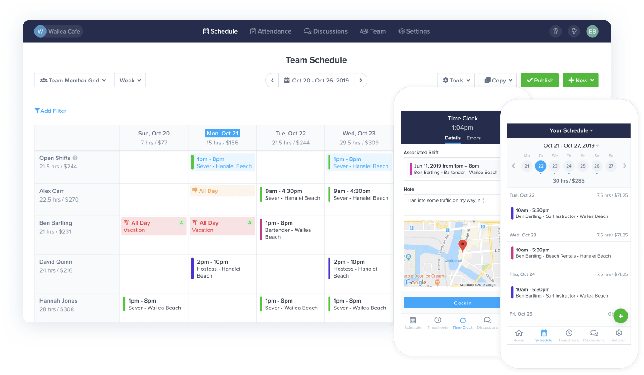Open Alex Carr's Tuesday 9am - 4:30pm shift
Image resolution: width=644 pixels, height=375 pixels.
[290, 194]
